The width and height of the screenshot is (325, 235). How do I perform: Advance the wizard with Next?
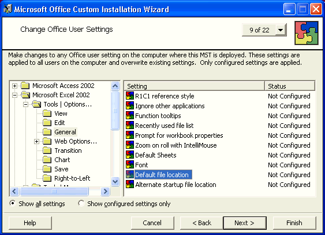tap(245, 223)
